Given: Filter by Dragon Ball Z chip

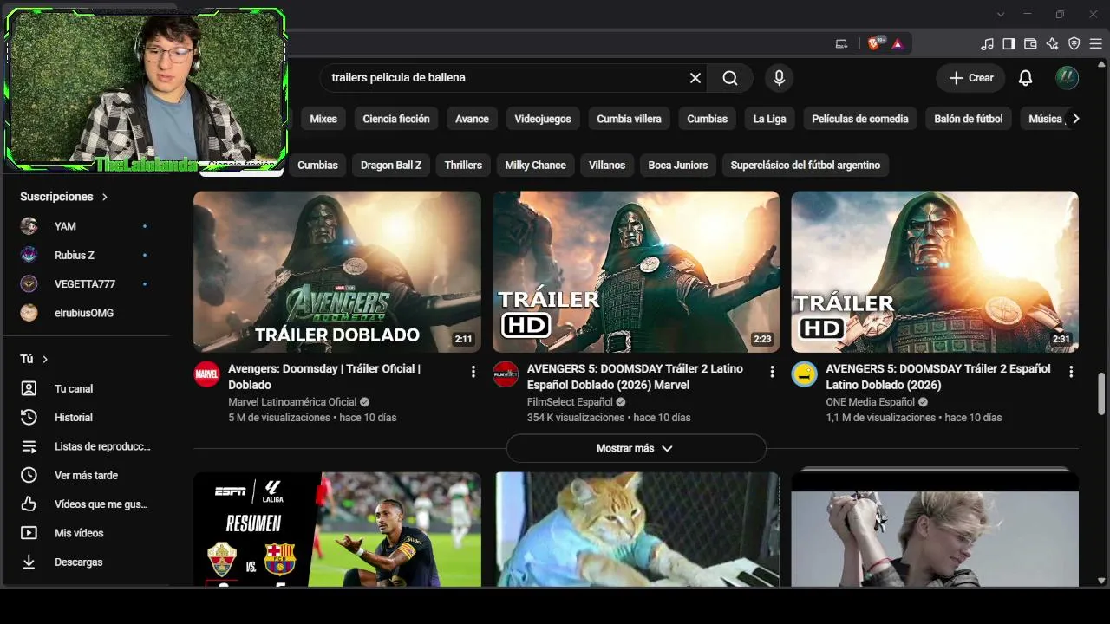Looking at the screenshot, I should [391, 165].
